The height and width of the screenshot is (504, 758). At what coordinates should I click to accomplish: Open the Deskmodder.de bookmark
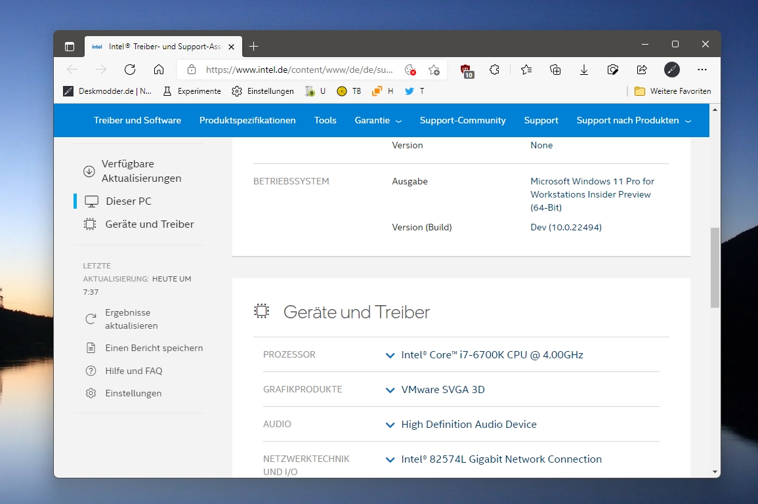pos(108,91)
